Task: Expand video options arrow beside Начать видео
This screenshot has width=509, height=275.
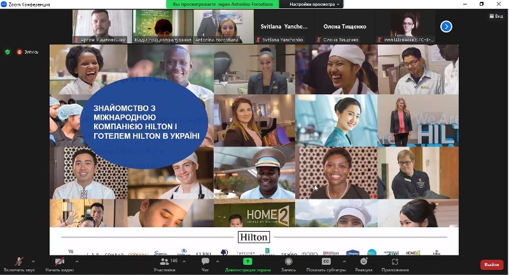Action: click(x=77, y=262)
